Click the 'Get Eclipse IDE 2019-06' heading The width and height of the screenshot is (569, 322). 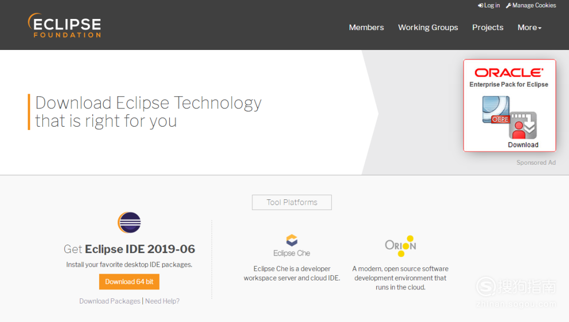(129, 249)
